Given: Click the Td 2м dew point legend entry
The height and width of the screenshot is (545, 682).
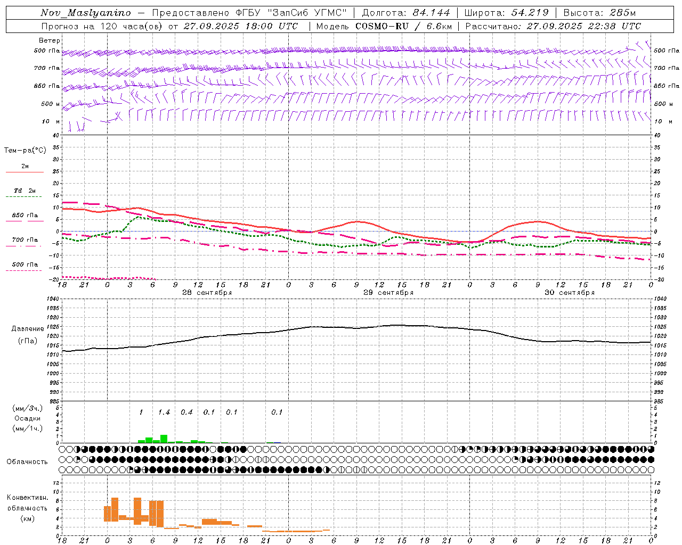Looking at the screenshot, I should [x=25, y=191].
